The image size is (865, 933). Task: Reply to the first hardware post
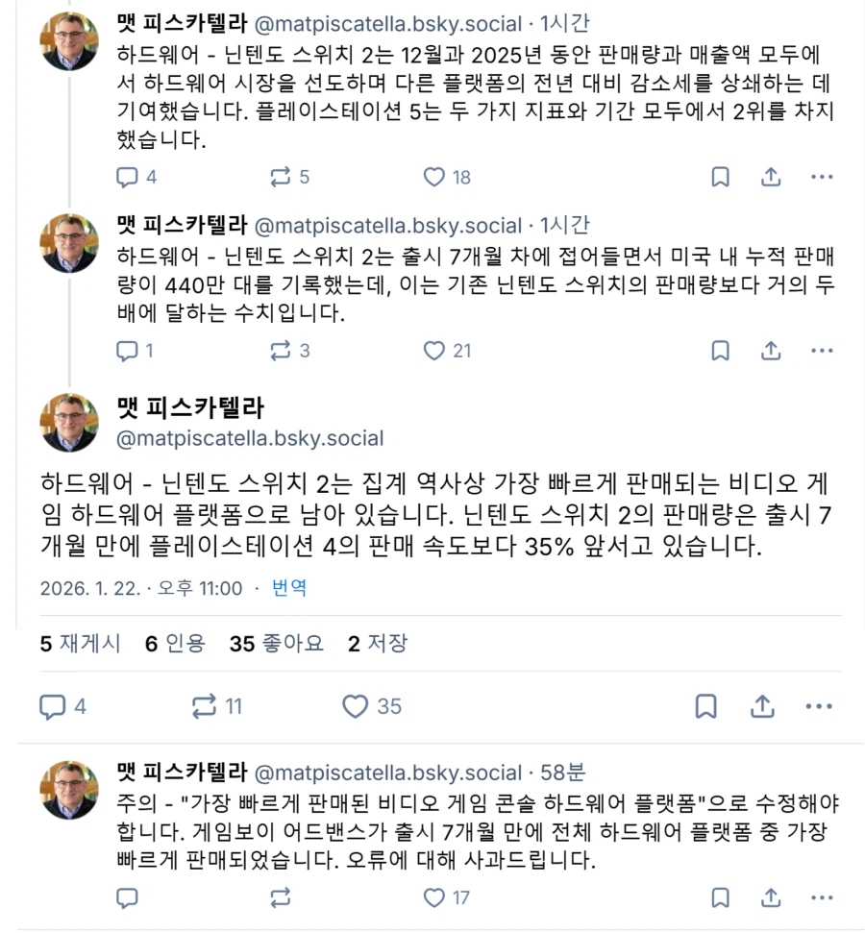(x=129, y=177)
